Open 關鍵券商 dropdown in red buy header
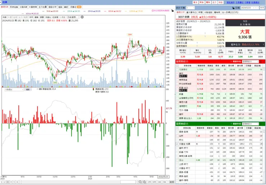Image resolution: width=266 pixels, height=185 pixels. point(250,62)
